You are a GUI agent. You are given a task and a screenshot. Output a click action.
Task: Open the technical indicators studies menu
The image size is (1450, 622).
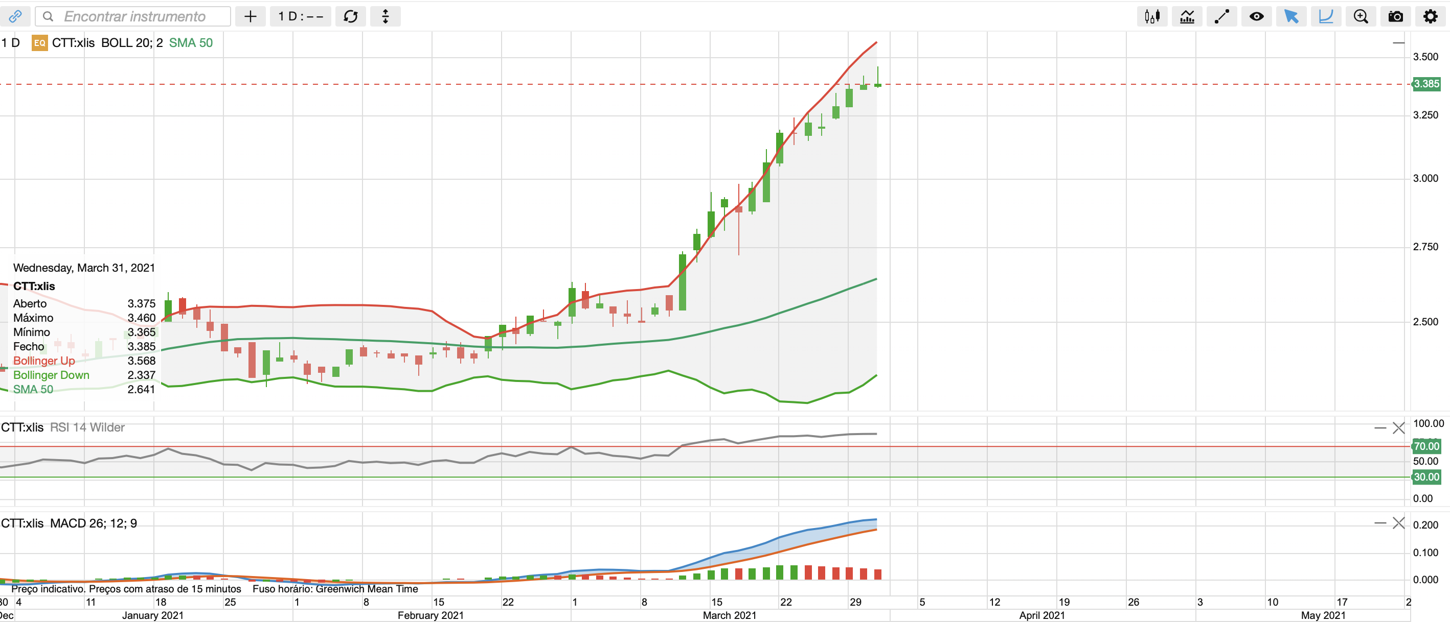[x=1187, y=16]
